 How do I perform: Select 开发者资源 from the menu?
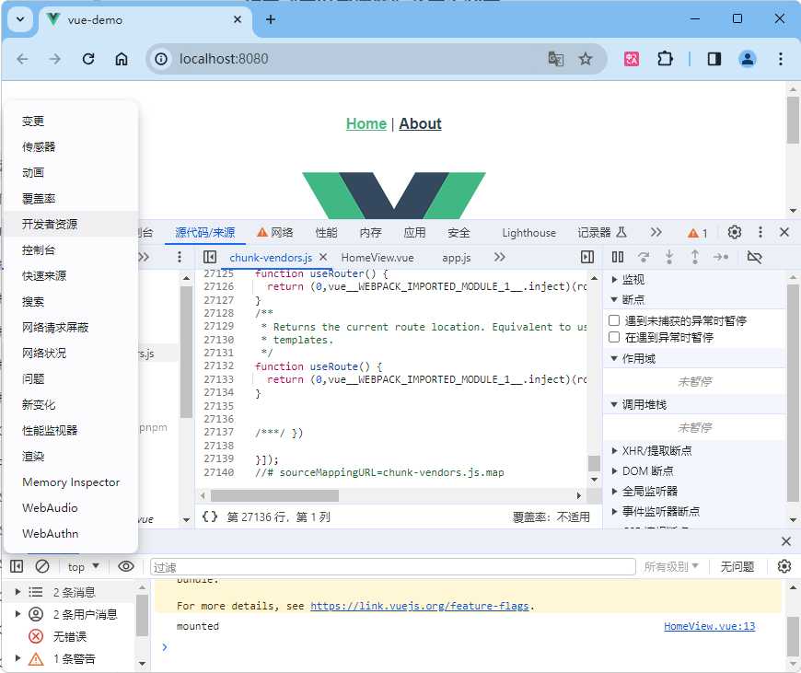pos(71,224)
